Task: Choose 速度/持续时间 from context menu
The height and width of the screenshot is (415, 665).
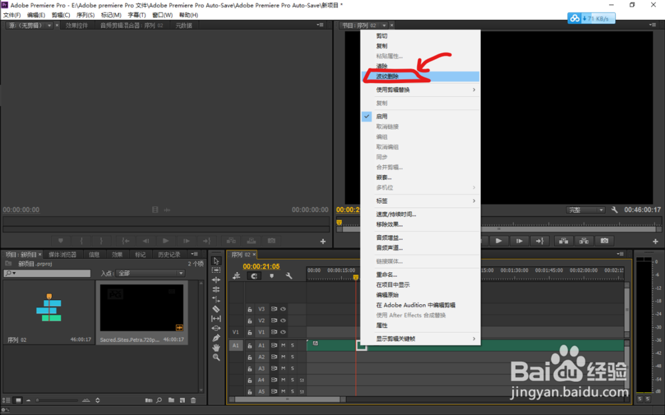Action: (x=420, y=214)
